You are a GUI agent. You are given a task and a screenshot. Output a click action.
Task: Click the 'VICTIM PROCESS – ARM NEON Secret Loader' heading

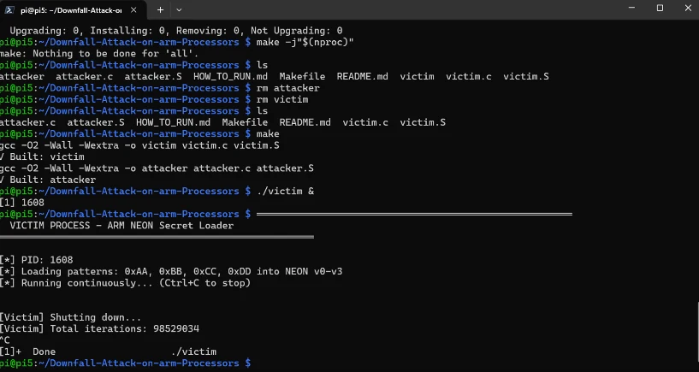[x=121, y=226]
